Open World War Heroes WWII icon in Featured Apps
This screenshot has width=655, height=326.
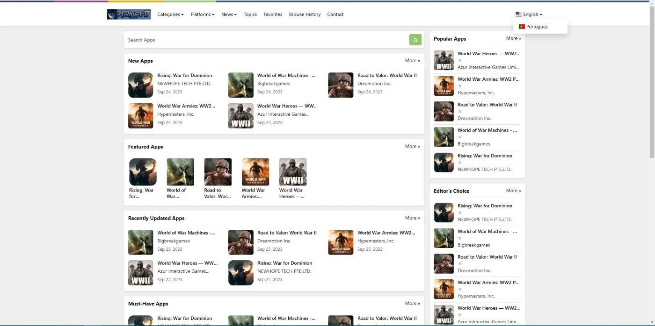pos(293,172)
